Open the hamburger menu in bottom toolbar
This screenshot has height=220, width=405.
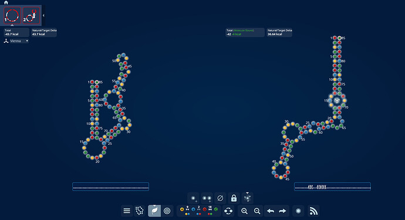127,211
